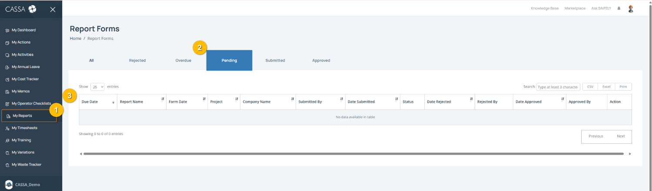Open My Dashboard from the sidebar

click(23, 30)
